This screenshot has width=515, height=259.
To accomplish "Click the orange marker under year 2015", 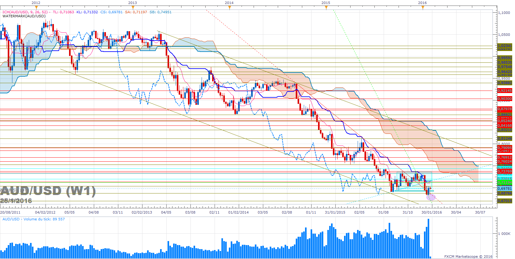I will tap(326, 8).
